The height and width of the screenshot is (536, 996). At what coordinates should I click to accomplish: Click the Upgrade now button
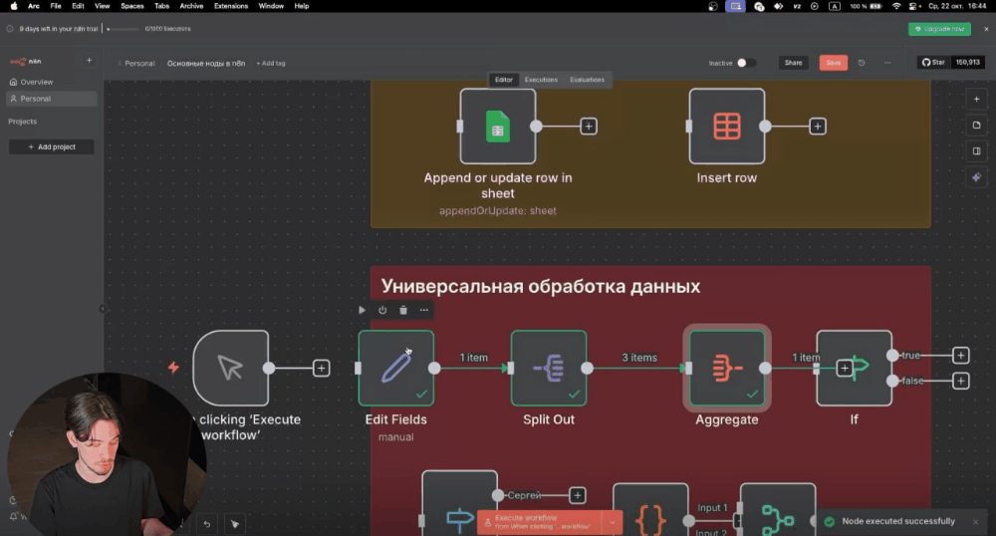tap(939, 29)
